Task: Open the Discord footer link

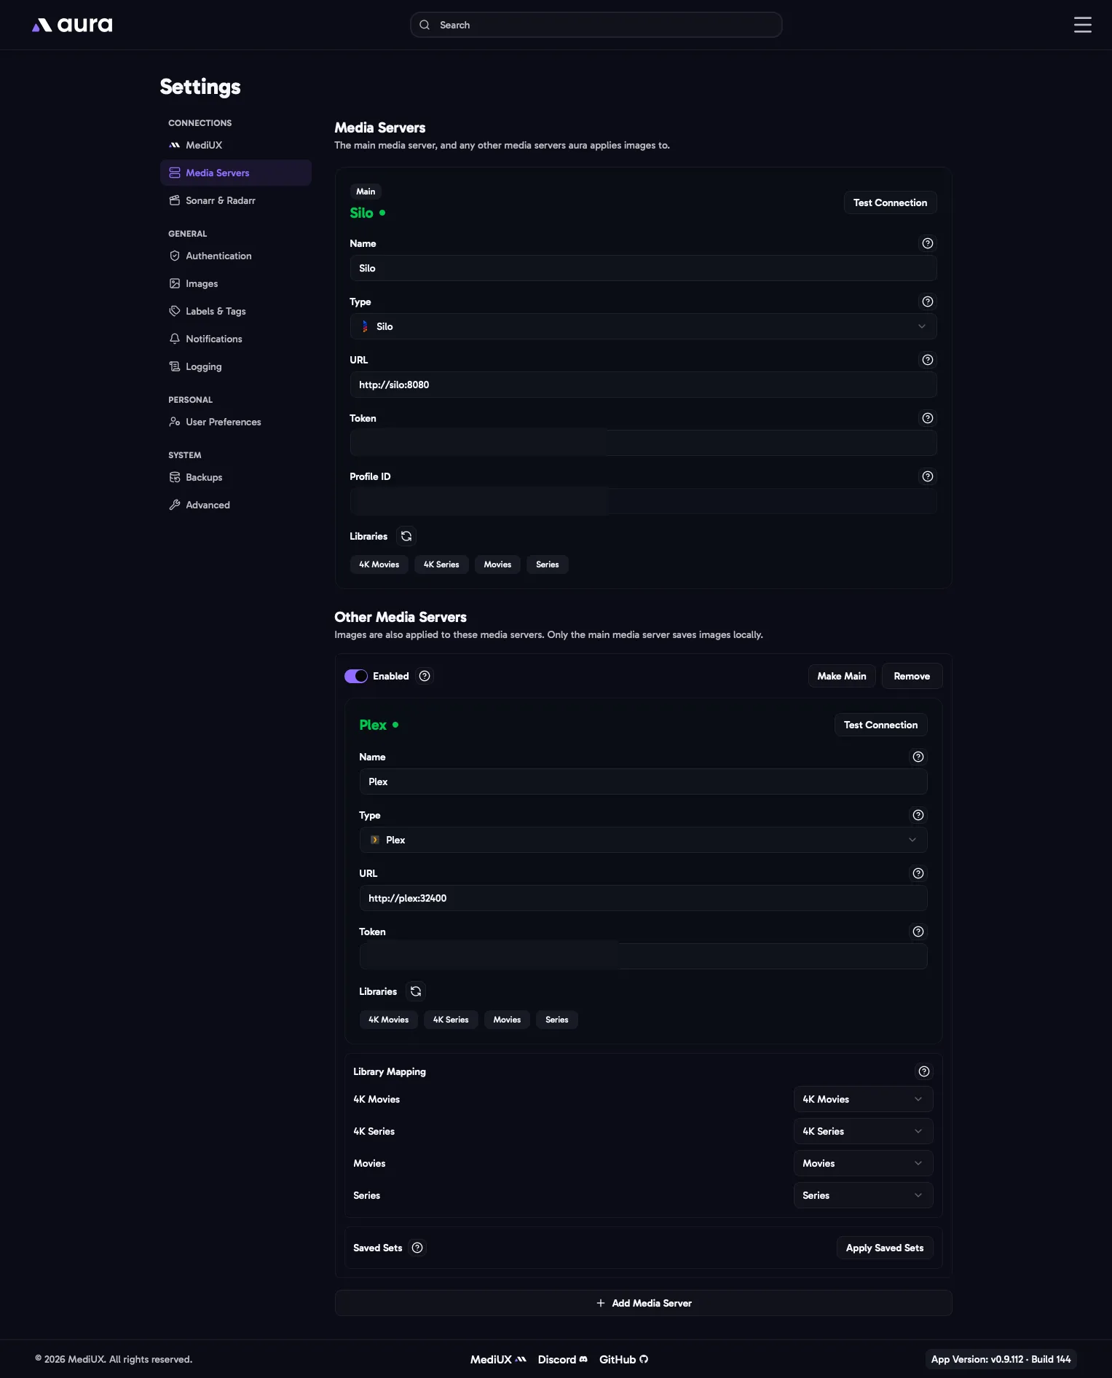Action: [562, 1359]
